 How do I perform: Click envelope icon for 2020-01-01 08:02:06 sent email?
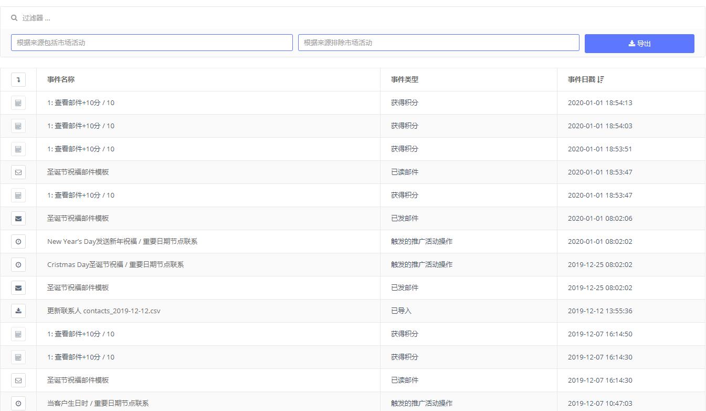coord(18,219)
